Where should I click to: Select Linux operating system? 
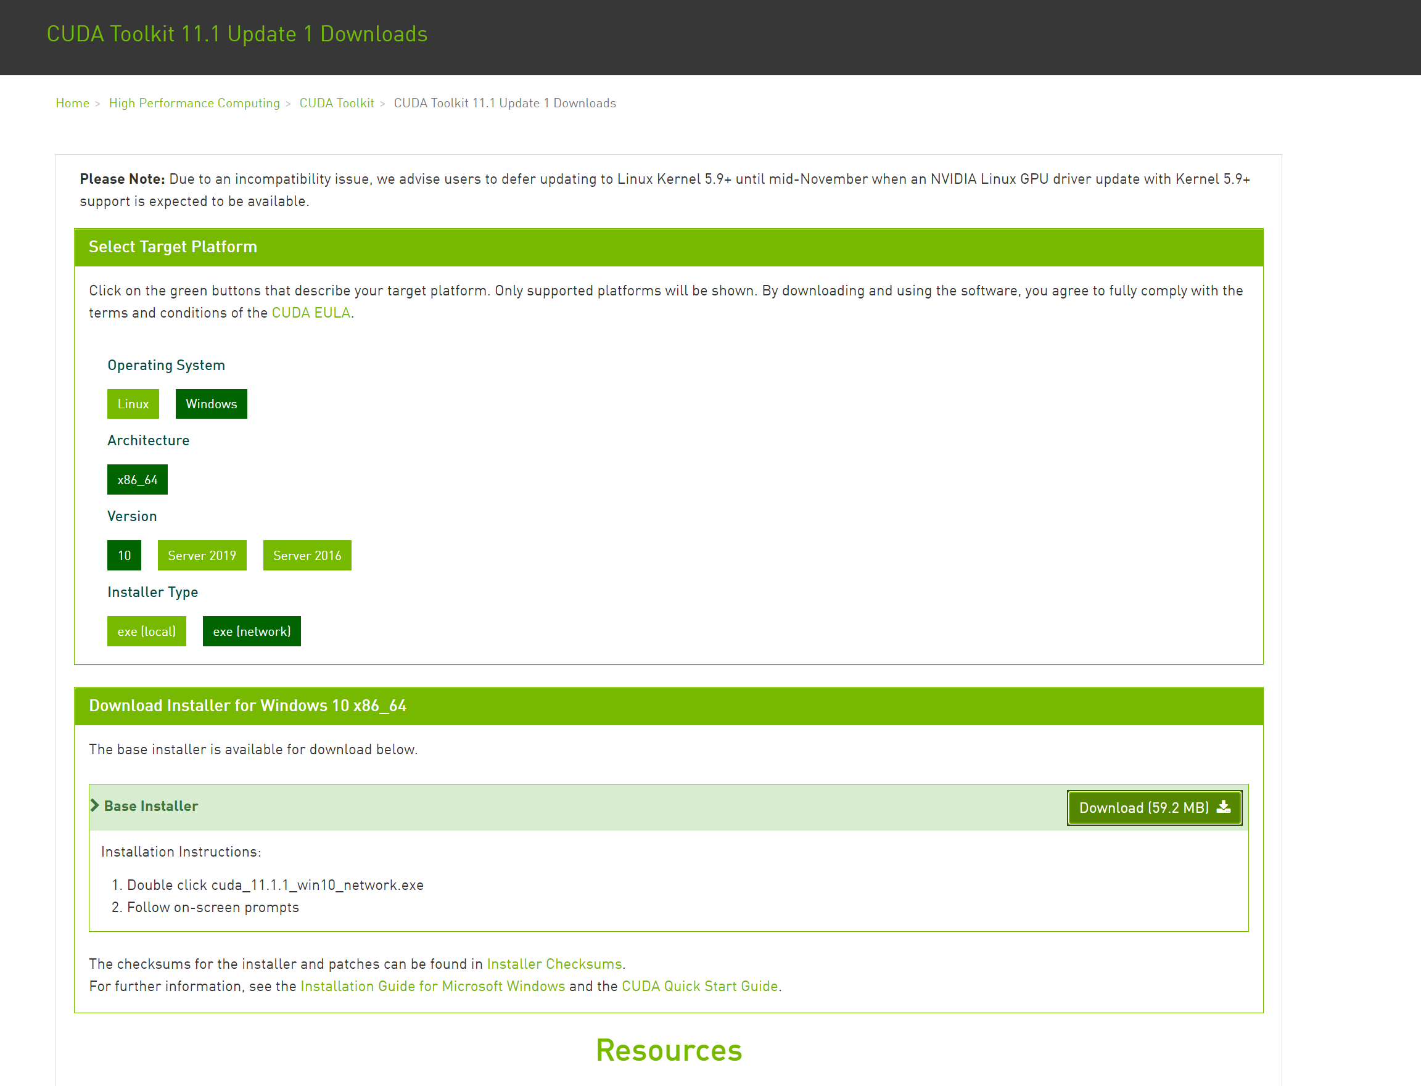pyautogui.click(x=133, y=404)
